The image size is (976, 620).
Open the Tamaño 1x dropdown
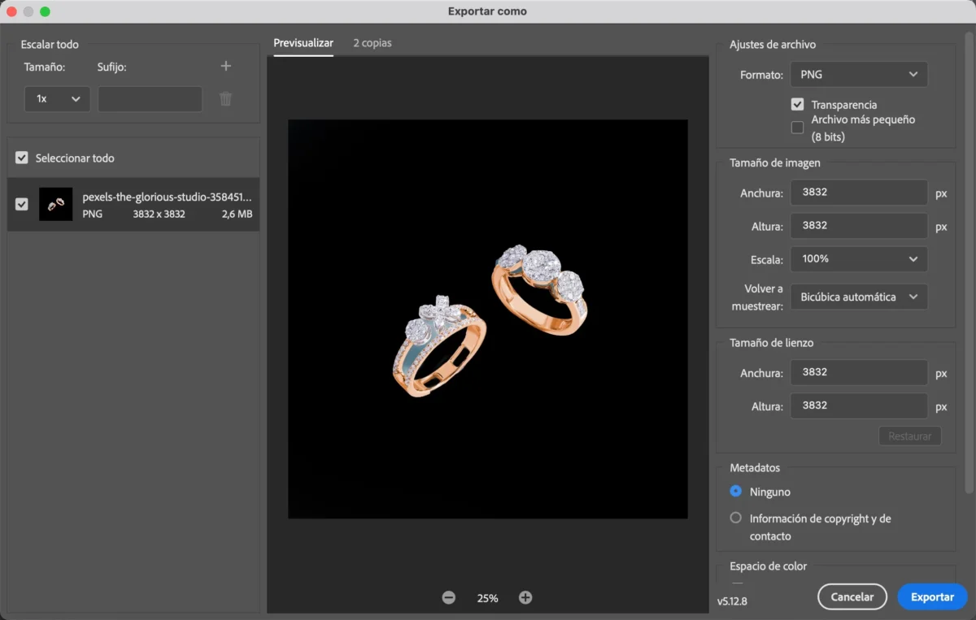(57, 98)
